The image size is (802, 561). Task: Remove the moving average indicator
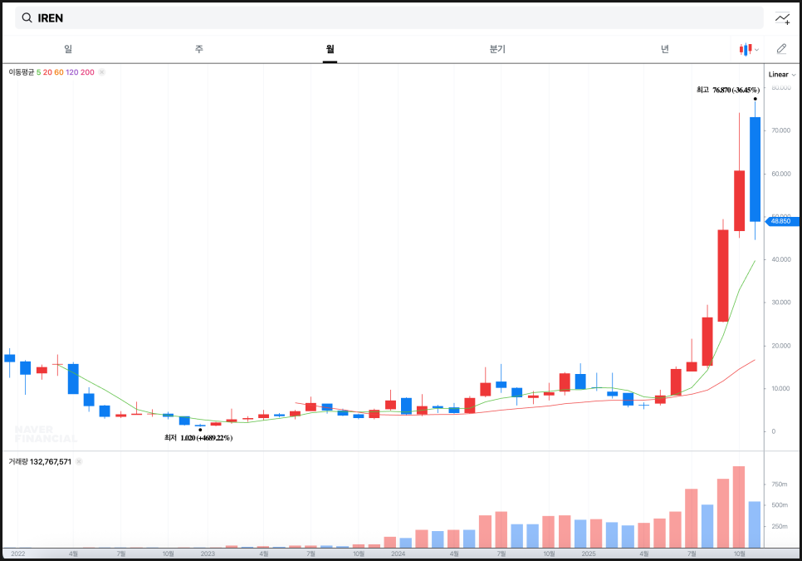tap(102, 72)
